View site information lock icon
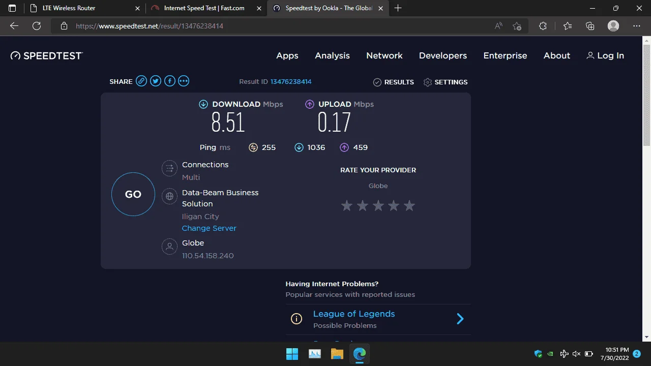The height and width of the screenshot is (366, 651). pos(64,26)
